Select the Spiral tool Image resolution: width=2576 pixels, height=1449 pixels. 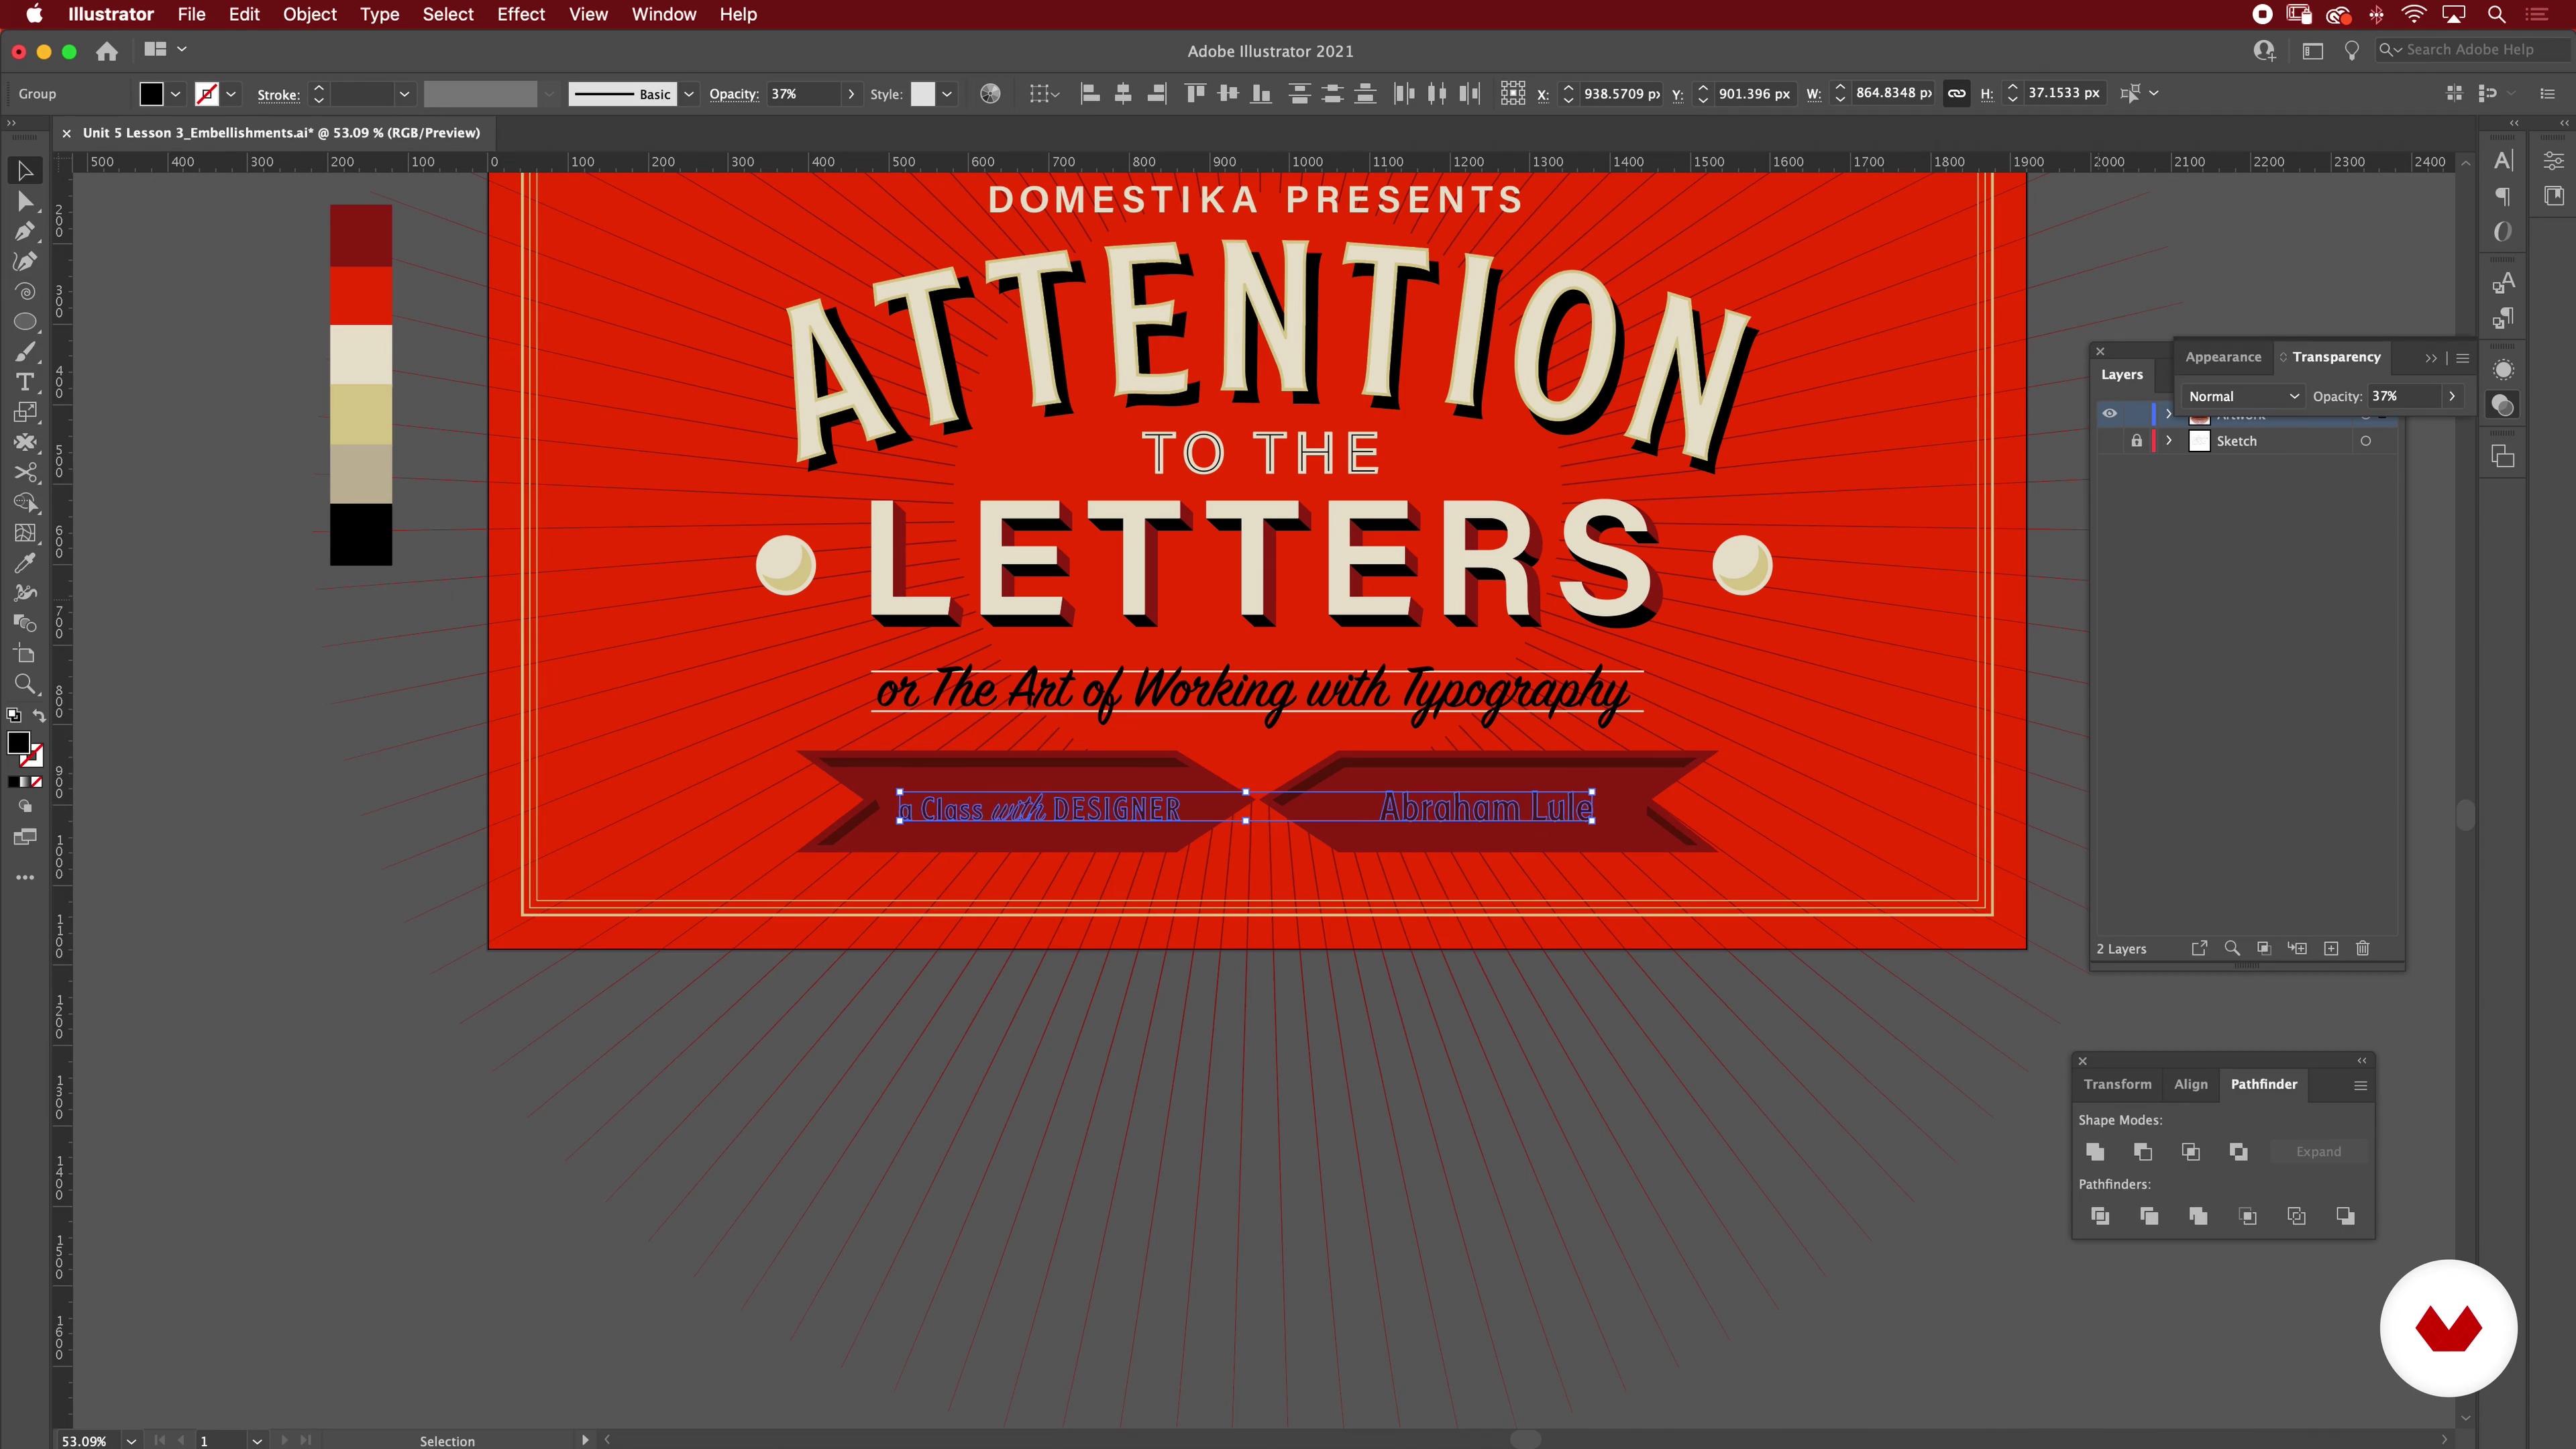25,292
